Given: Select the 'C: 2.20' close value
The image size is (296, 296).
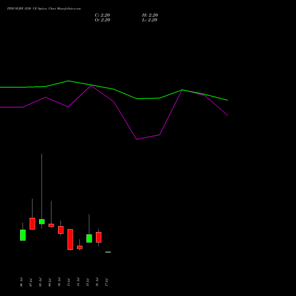Looking at the screenshot, I should coord(102,15).
